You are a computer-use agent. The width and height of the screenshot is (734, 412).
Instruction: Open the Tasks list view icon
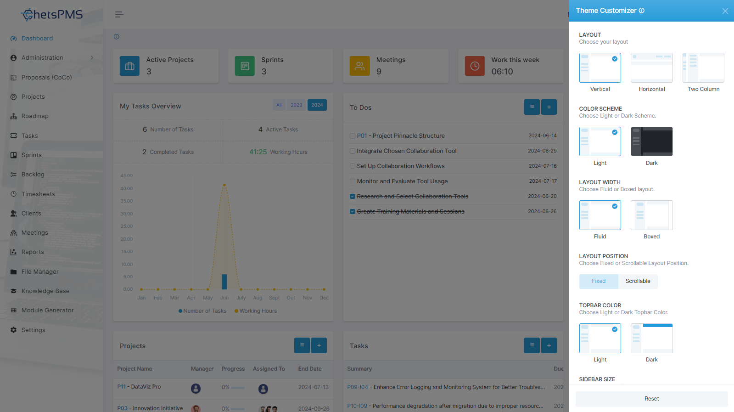[x=532, y=345]
